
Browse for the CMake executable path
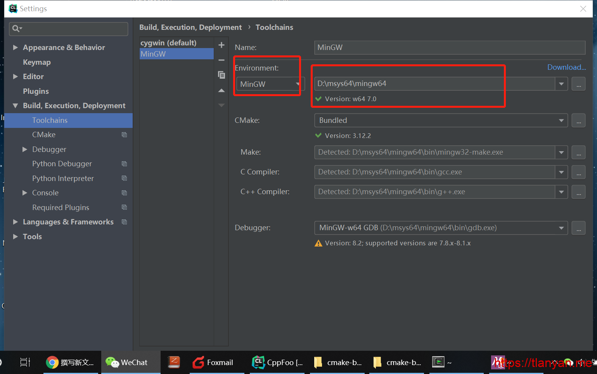tap(578, 121)
